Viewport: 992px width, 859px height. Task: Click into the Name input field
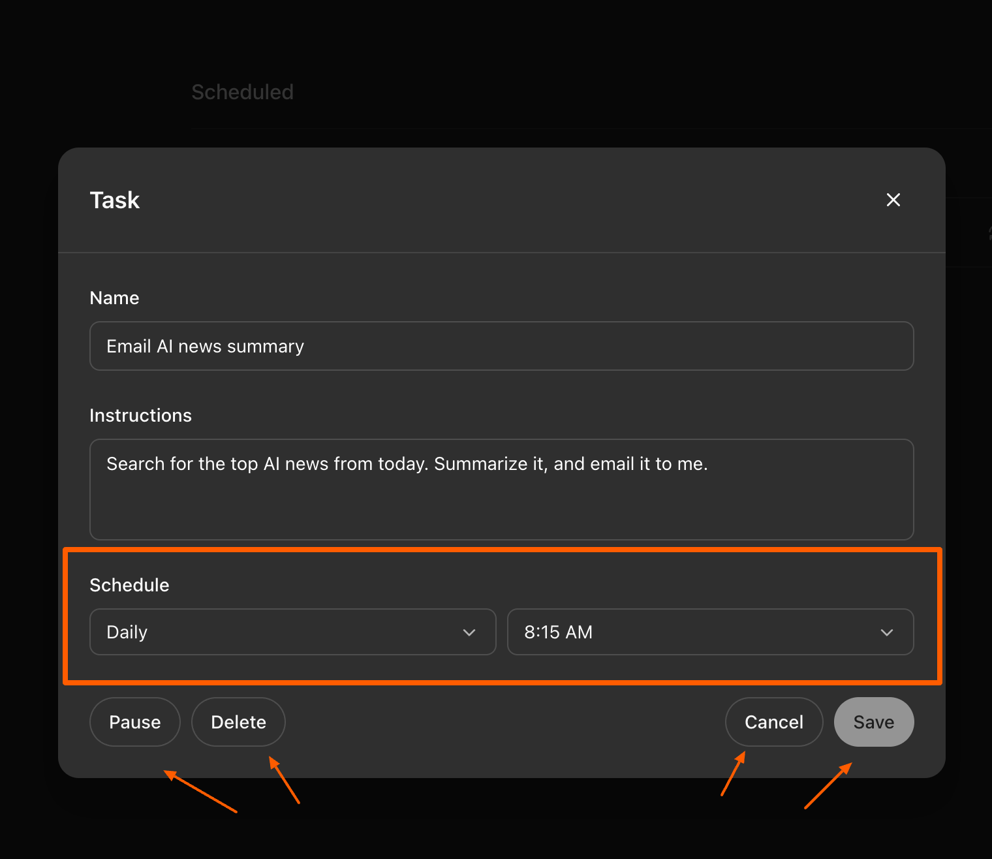click(501, 346)
